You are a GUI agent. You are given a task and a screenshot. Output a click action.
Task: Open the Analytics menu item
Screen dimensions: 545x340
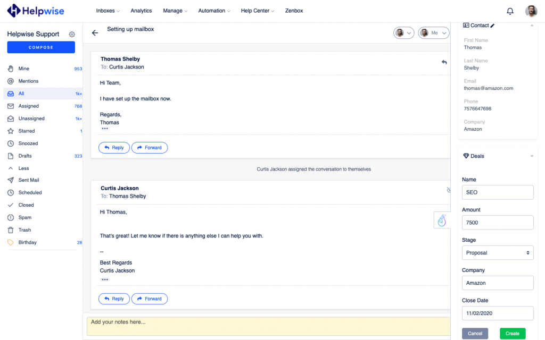141,11
